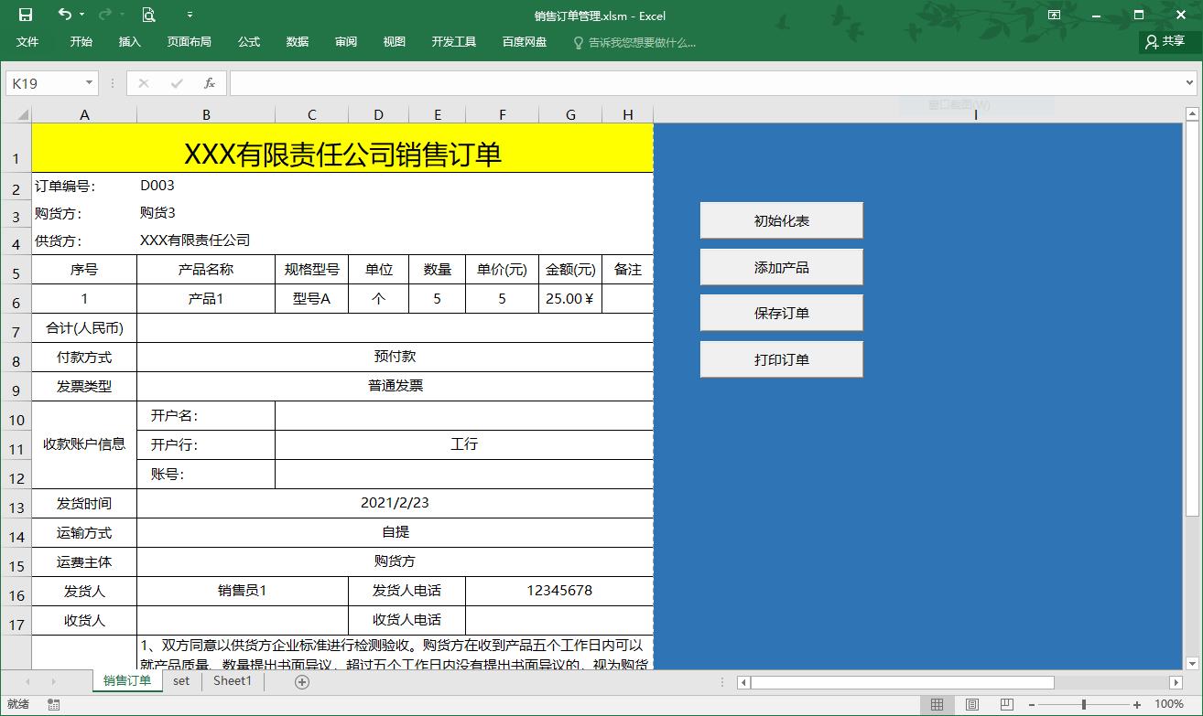Select the Sheet1 worksheet tab
Viewport: 1203px width, 716px height.
232,681
